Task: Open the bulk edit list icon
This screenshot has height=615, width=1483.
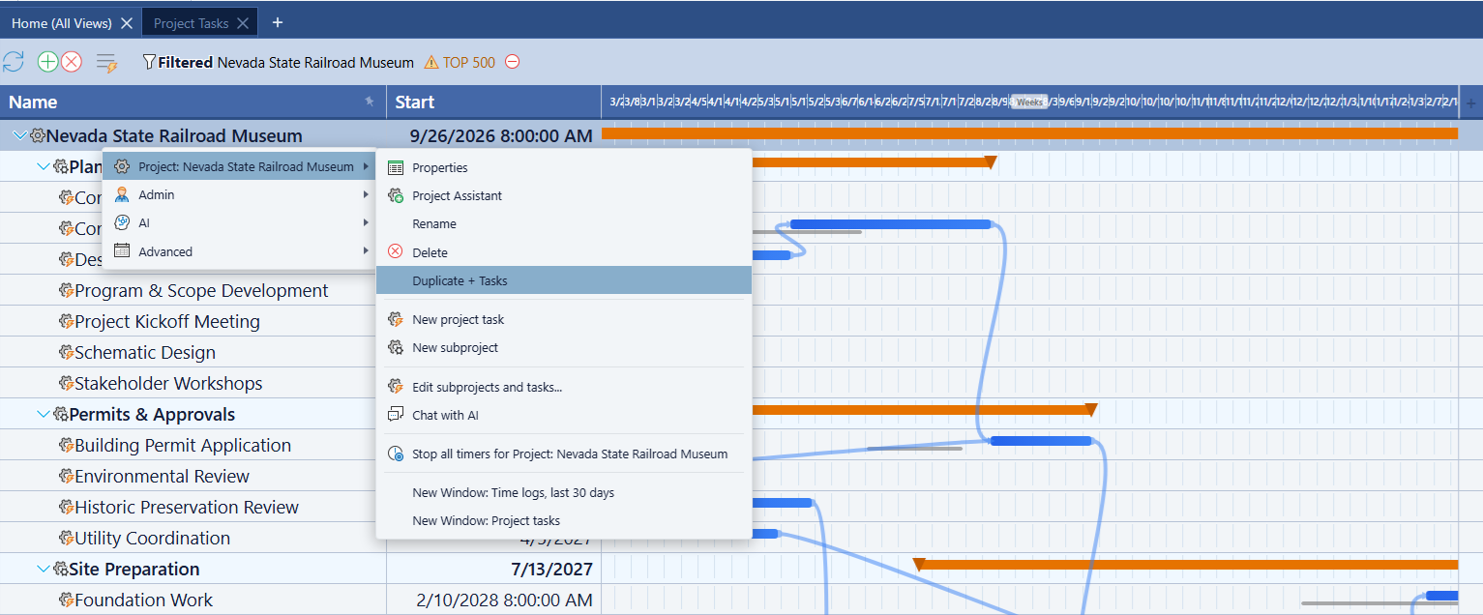Action: tap(106, 63)
